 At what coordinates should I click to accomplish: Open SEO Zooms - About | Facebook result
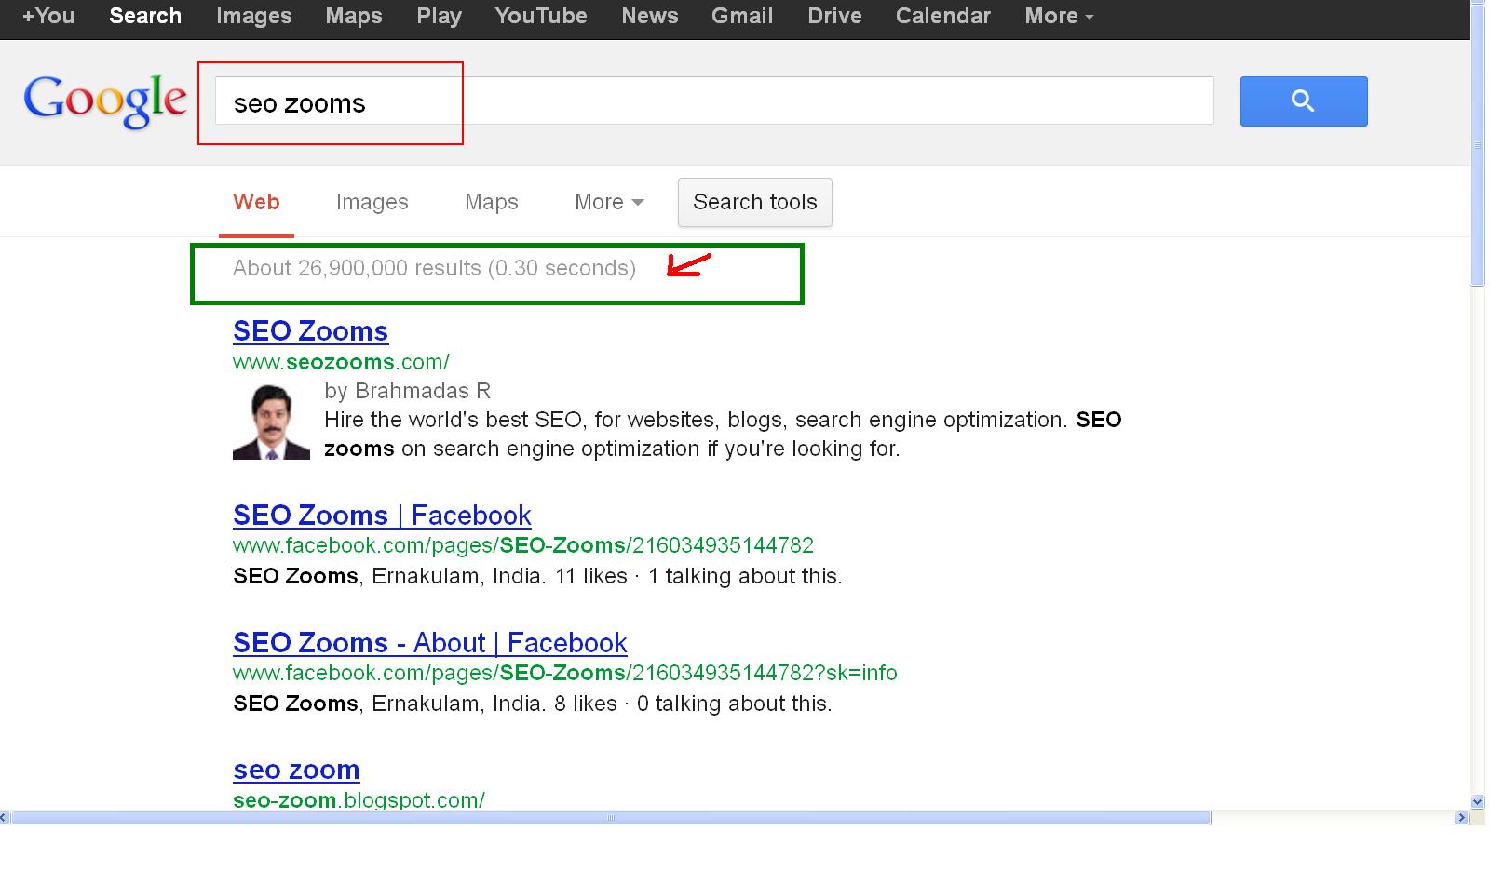click(x=430, y=642)
